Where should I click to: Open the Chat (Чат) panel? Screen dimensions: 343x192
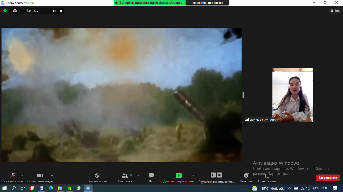[151, 175]
